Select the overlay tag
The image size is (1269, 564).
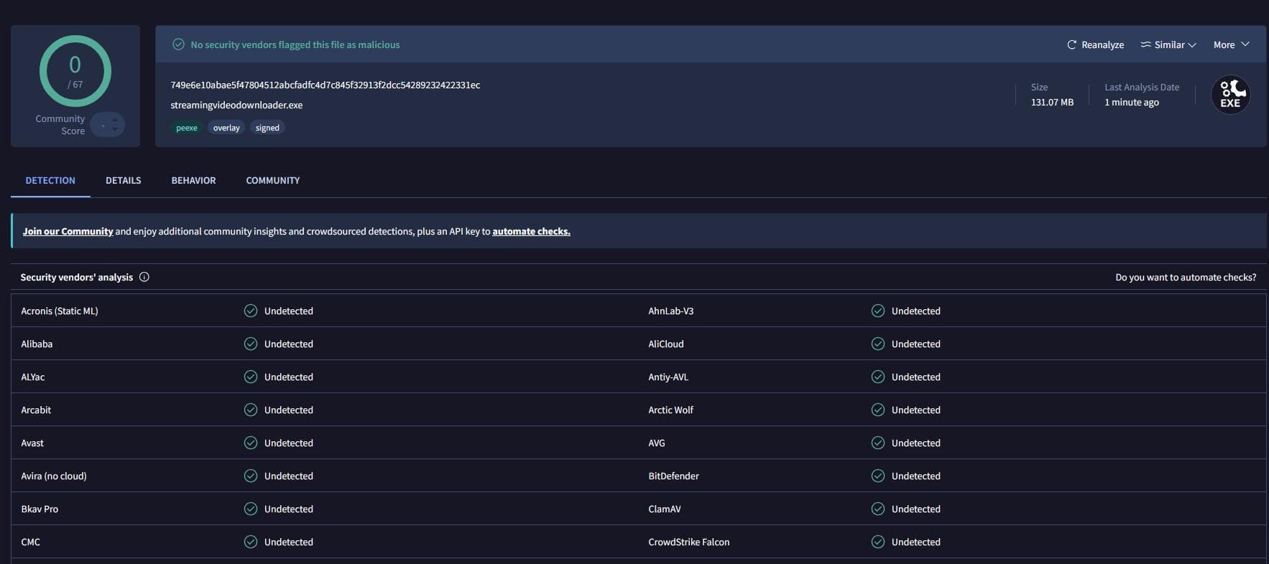[x=226, y=128]
